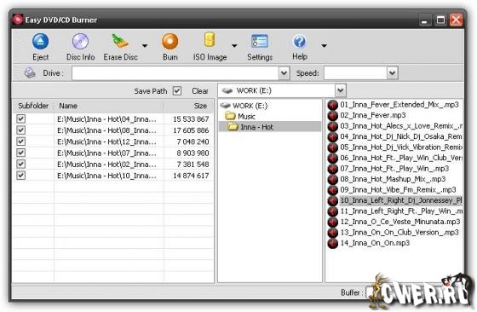Toggle the Save Path checkbox
The height and width of the screenshot is (312, 477).
(x=177, y=90)
